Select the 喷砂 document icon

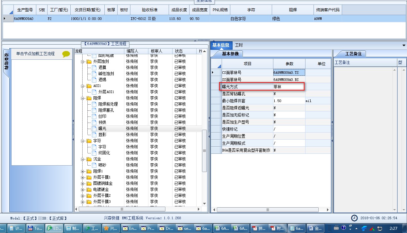tap(94, 165)
